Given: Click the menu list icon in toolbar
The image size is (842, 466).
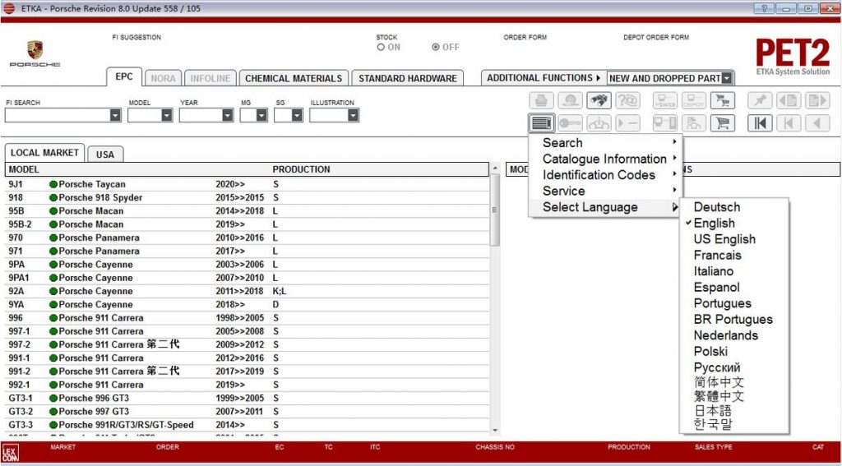Looking at the screenshot, I should point(542,123).
